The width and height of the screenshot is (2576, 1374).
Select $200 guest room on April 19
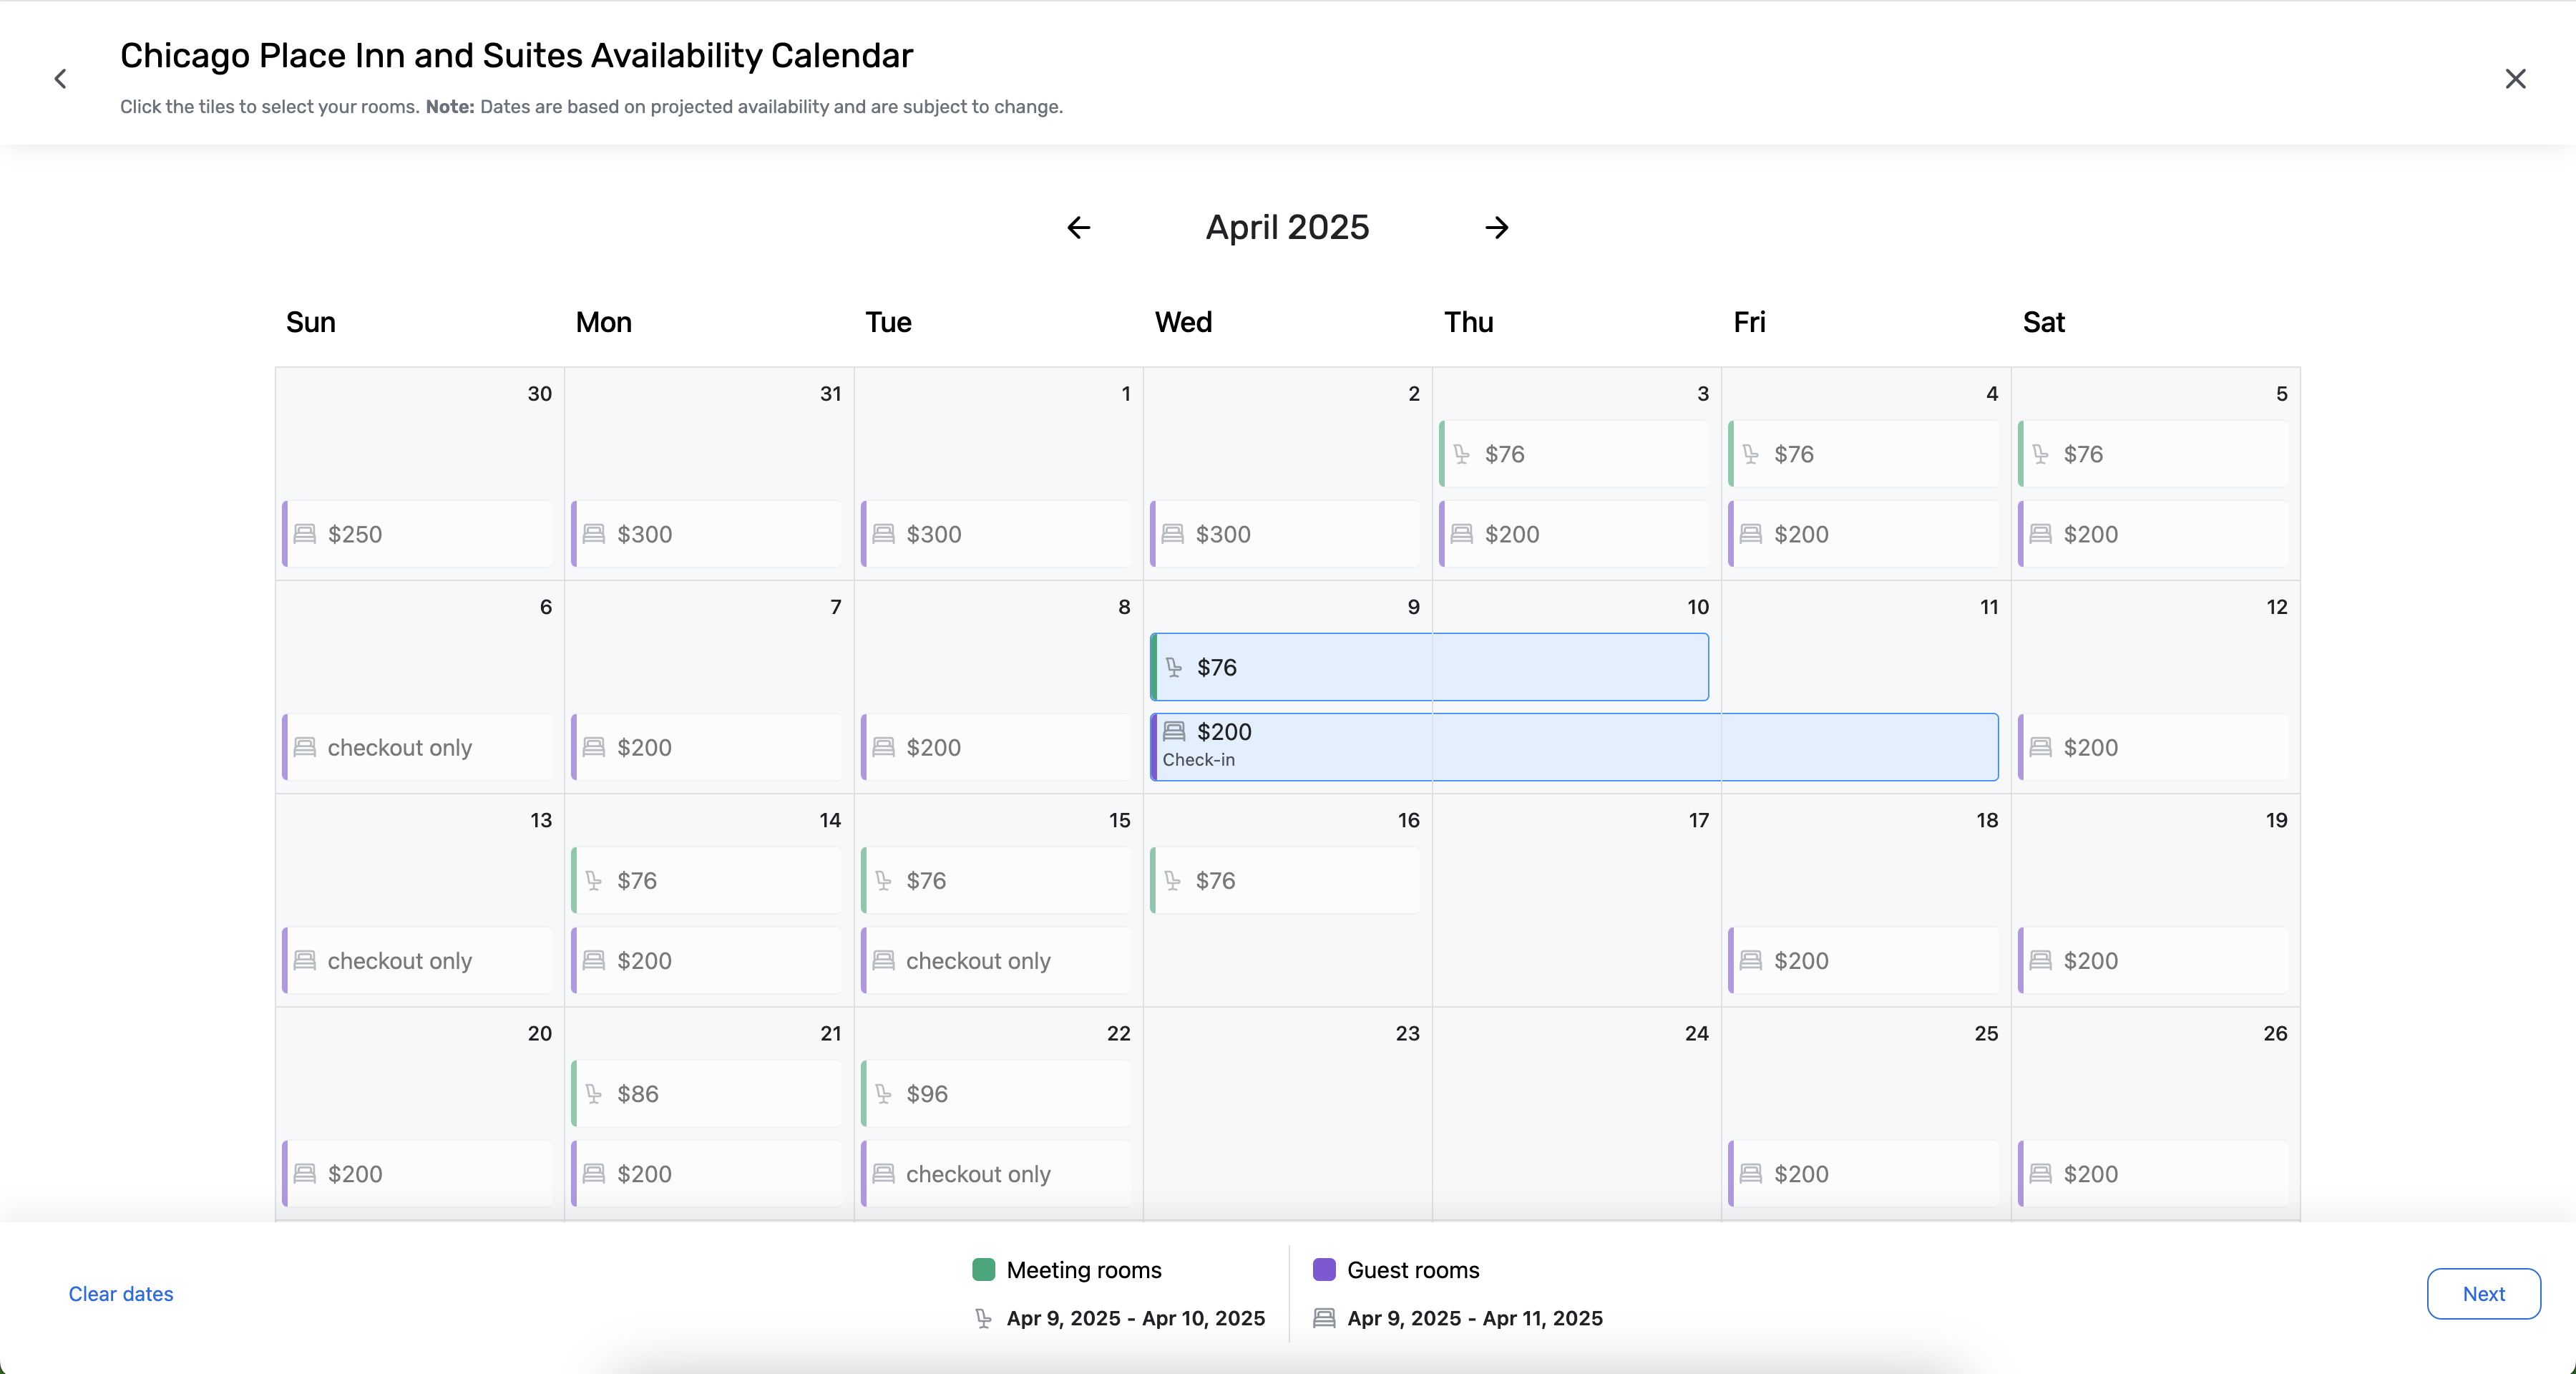tap(2154, 960)
